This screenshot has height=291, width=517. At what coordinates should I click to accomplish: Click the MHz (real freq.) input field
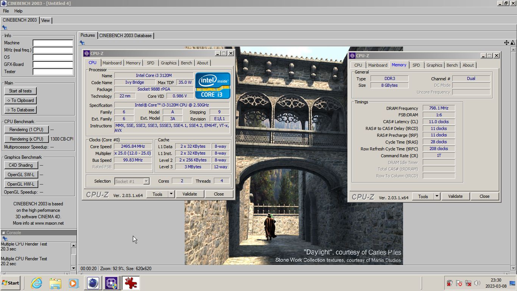tap(53, 50)
